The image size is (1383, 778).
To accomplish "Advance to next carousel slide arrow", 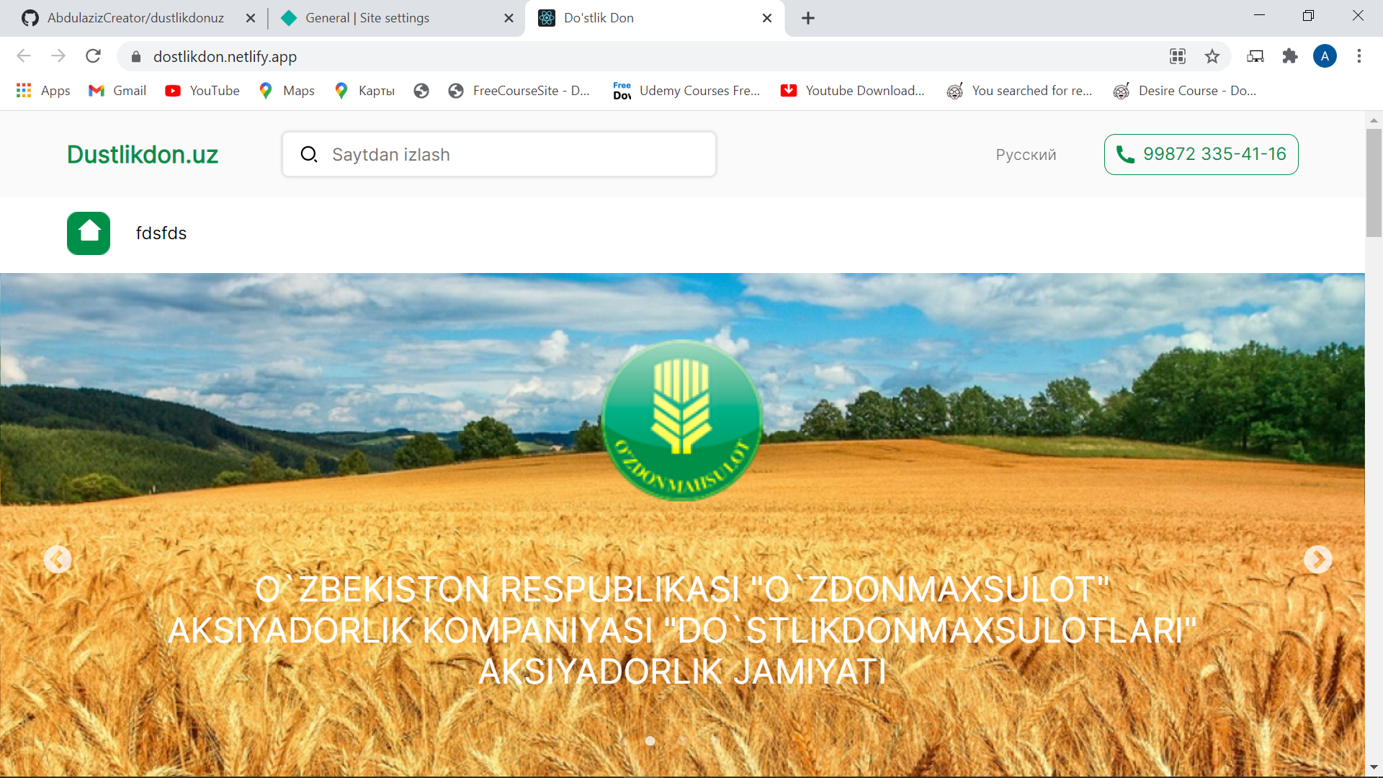I will pyautogui.click(x=1318, y=560).
